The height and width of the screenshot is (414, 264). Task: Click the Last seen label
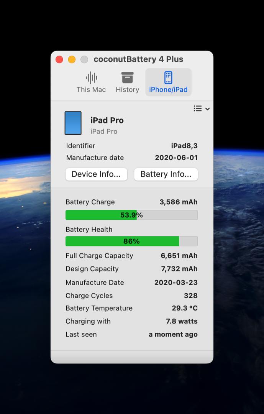81,335
